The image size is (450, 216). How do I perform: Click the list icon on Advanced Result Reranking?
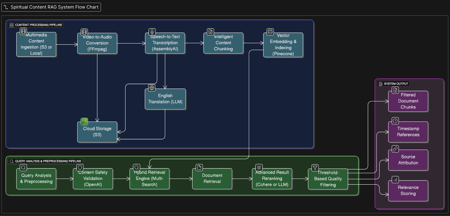pyautogui.click(x=259, y=167)
